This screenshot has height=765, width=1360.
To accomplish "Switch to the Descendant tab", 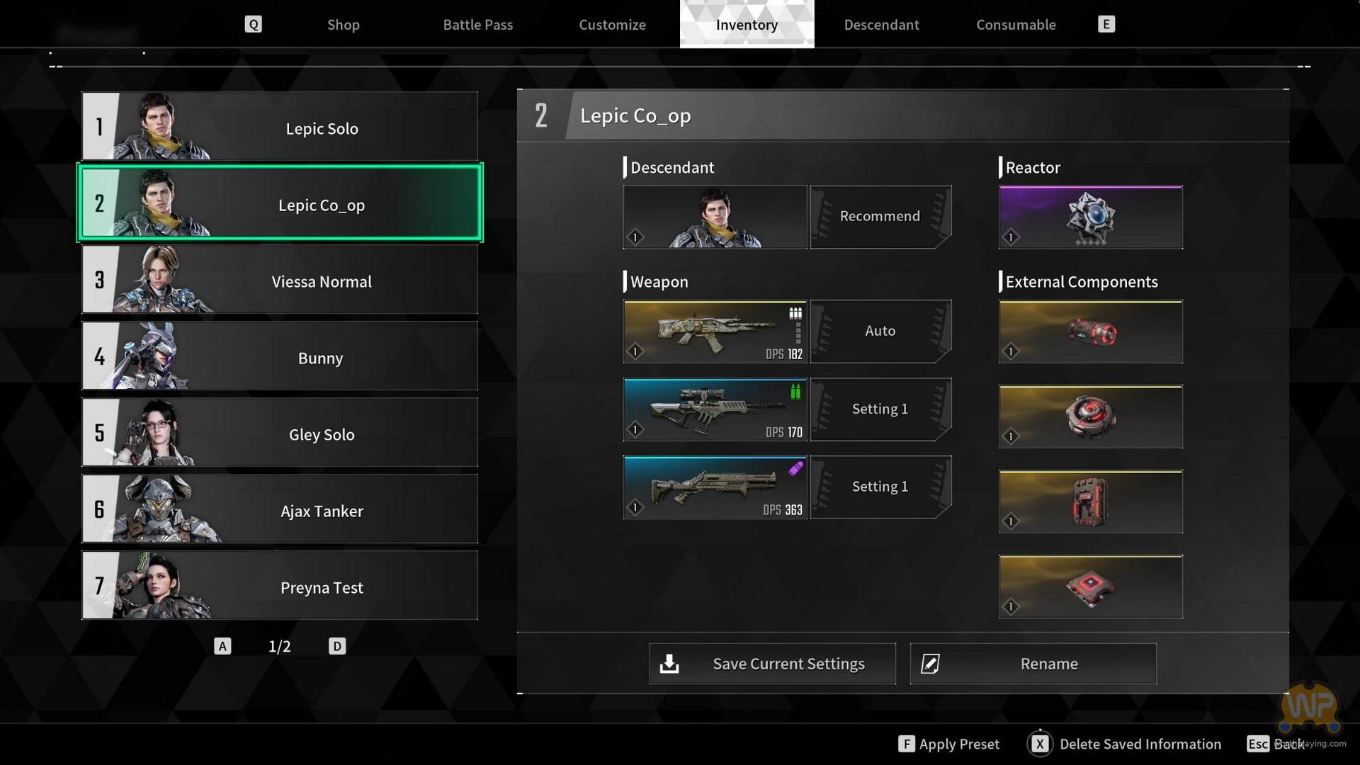I will coord(881,25).
